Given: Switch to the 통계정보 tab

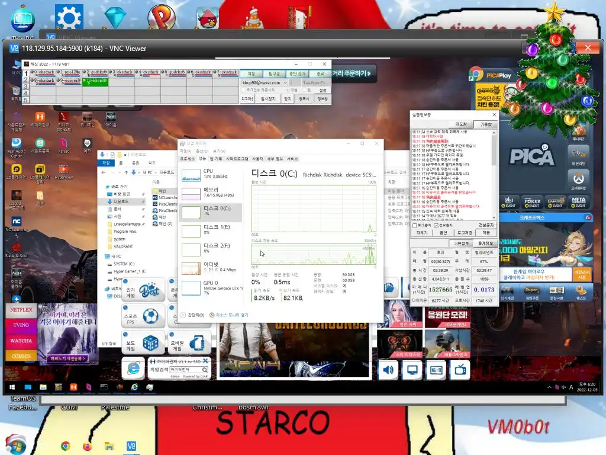Looking at the screenshot, I should pos(485,243).
